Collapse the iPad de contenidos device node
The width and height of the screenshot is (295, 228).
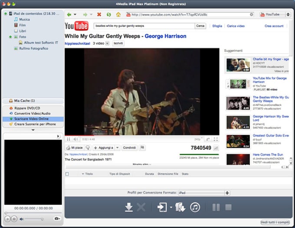pyautogui.click(x=6, y=13)
